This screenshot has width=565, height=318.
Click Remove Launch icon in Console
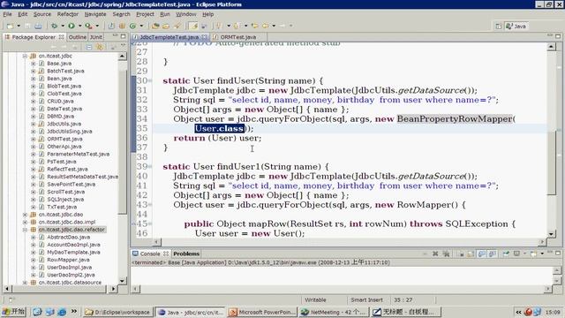point(435,254)
